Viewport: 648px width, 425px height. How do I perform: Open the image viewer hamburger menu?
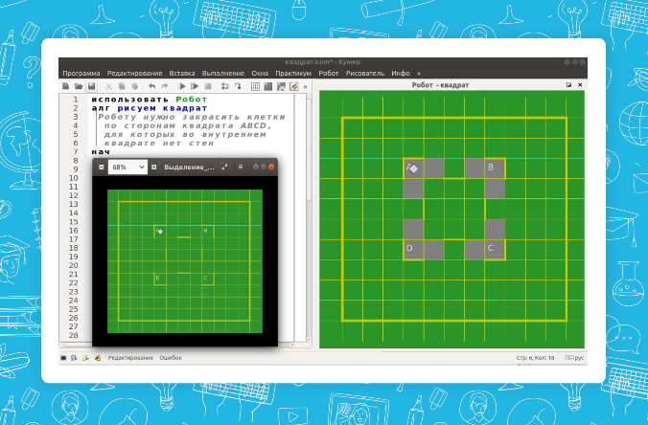point(239,167)
